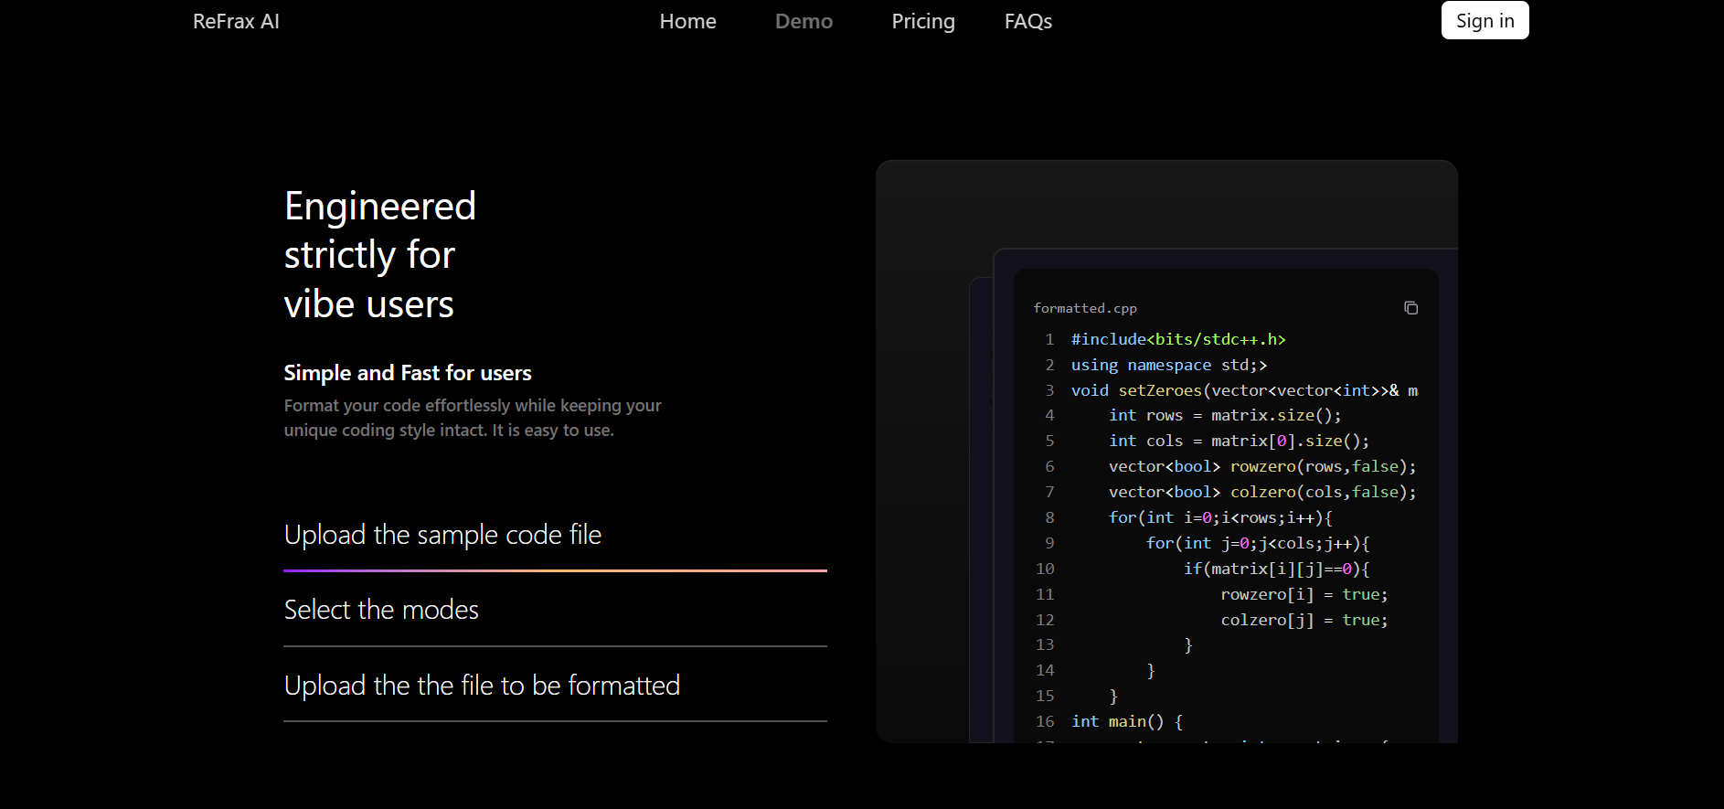The width and height of the screenshot is (1724, 809).
Task: Click the 'Engineered strictly for vibe users' heading
Action: coord(379,255)
